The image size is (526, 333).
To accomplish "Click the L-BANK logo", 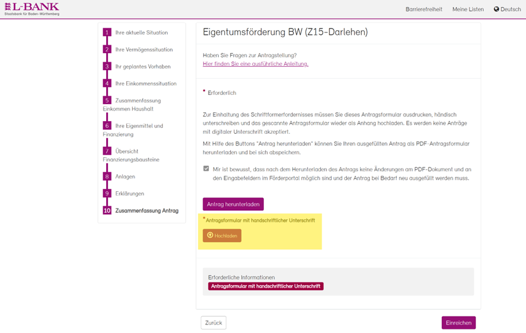I will coord(32,9).
